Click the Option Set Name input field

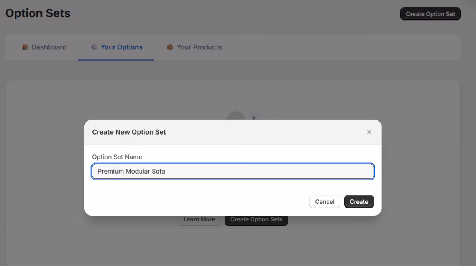click(x=233, y=171)
